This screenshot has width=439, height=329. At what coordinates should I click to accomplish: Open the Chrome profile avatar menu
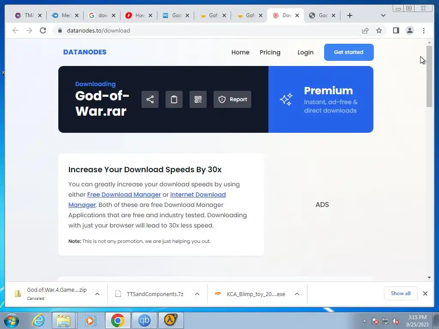click(x=409, y=30)
